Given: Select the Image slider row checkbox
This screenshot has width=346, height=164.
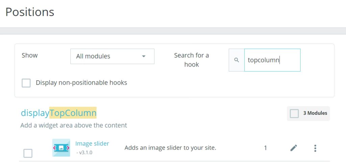Looking at the screenshot, I should coord(28,153).
